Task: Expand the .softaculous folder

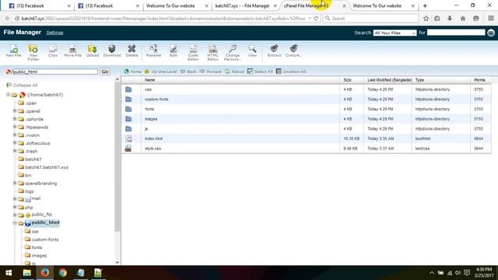Action: point(15,143)
